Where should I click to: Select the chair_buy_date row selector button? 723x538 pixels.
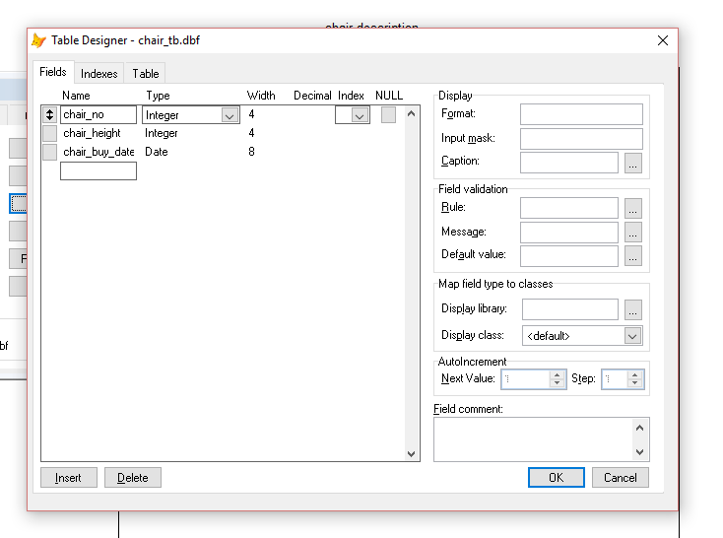pos(50,152)
